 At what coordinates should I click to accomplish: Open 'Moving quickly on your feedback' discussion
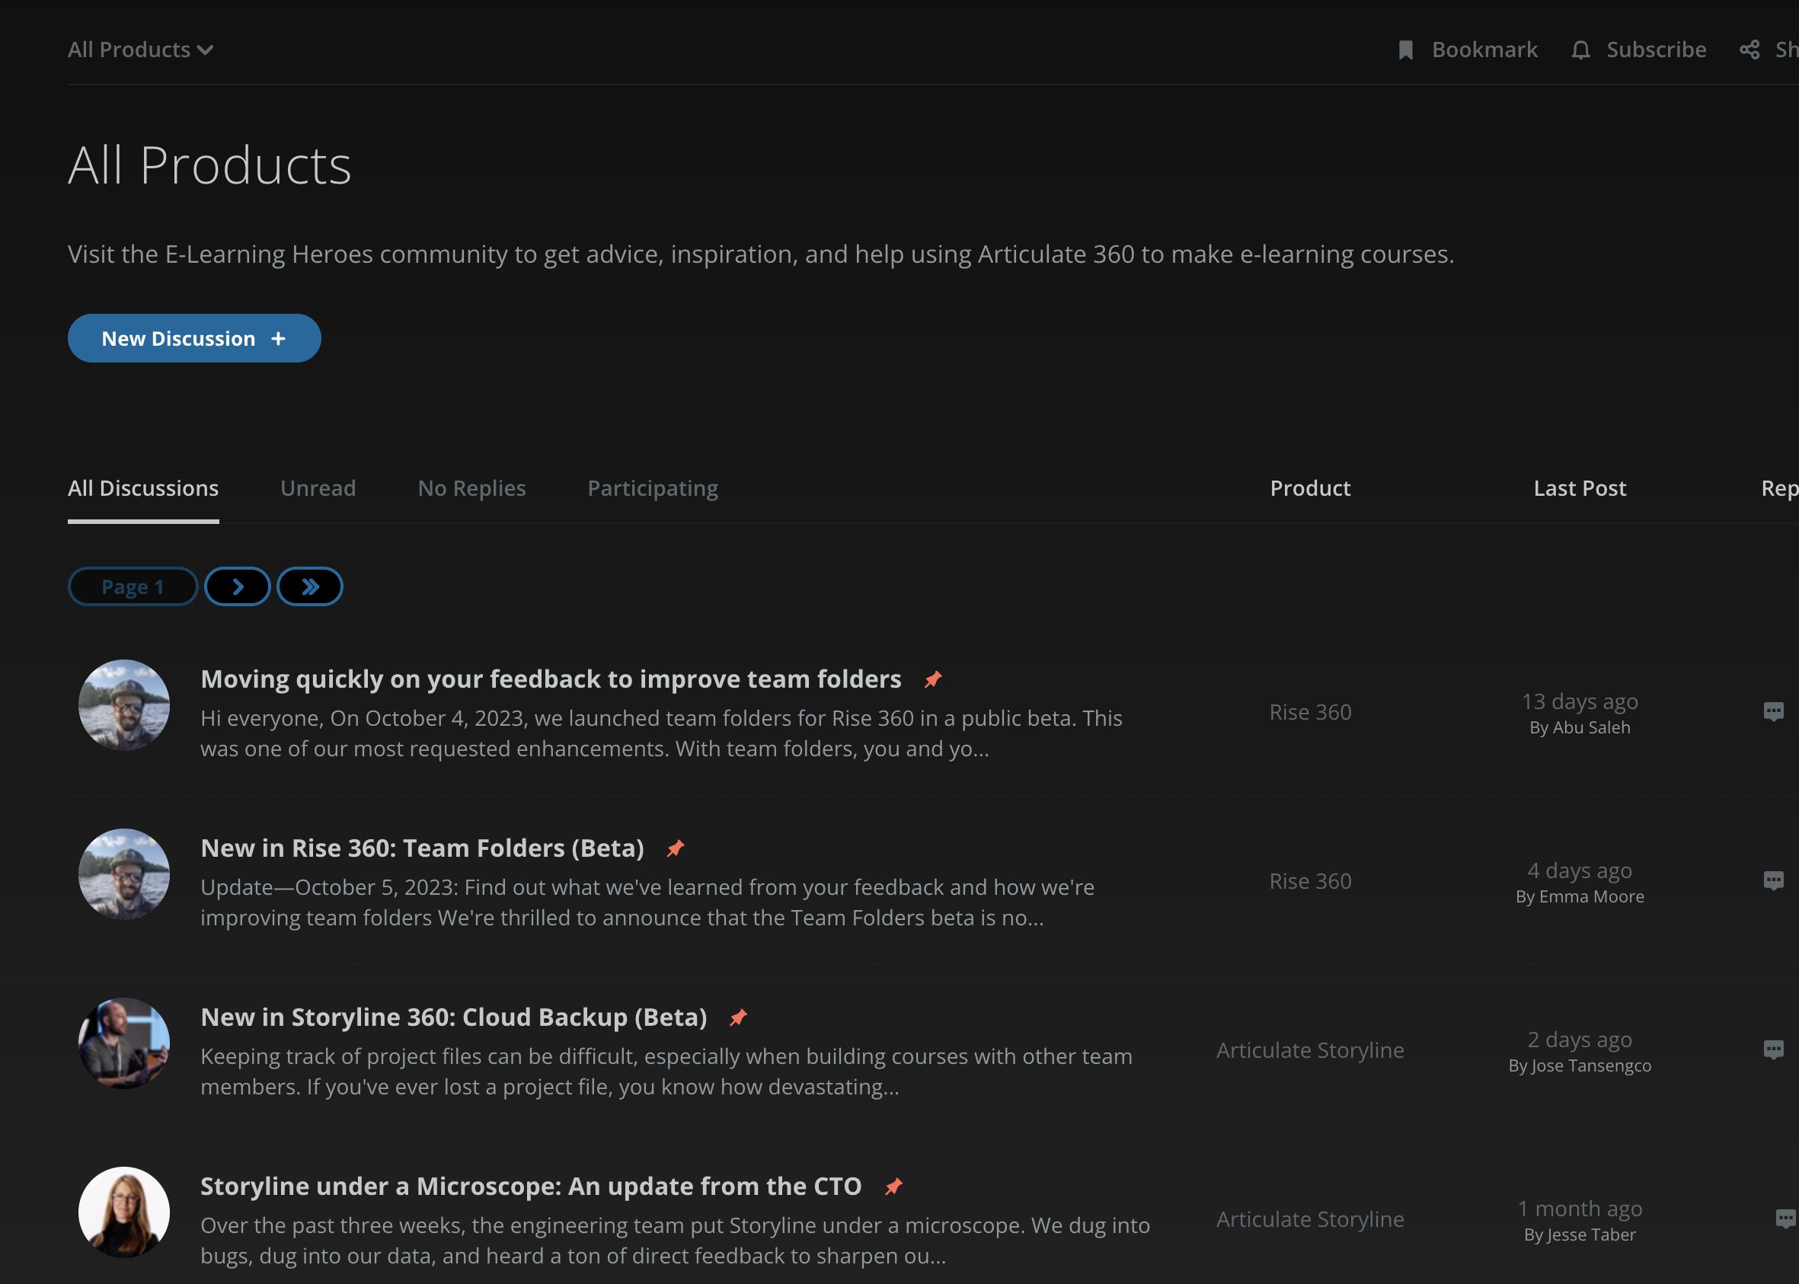pos(551,679)
